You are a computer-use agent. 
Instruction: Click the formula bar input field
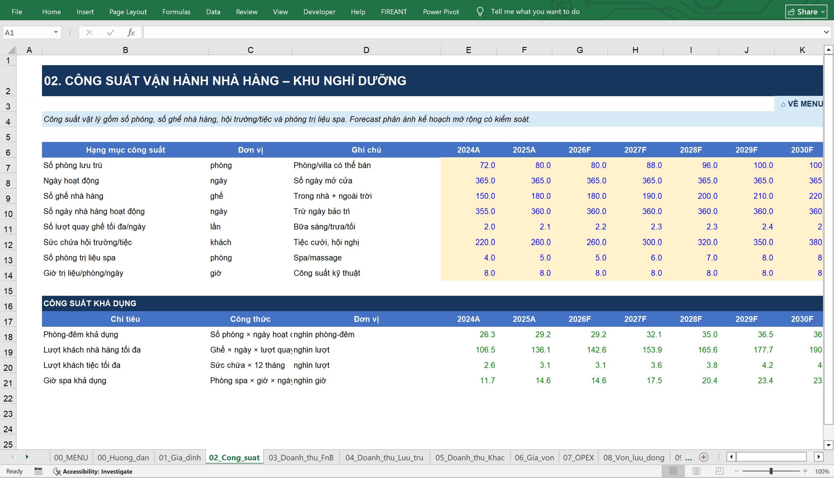[483, 33]
